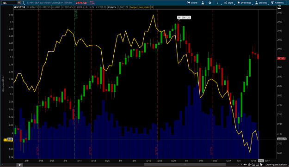289x167 pixels.
Task: Click the Hi: 2961.25 high price bubble
Action: point(184,18)
